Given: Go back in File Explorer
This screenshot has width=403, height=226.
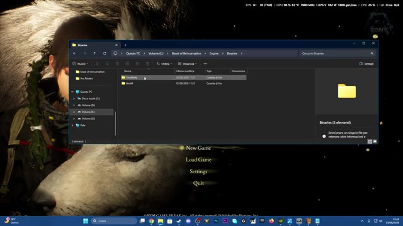Looking at the screenshot, I should (x=74, y=53).
